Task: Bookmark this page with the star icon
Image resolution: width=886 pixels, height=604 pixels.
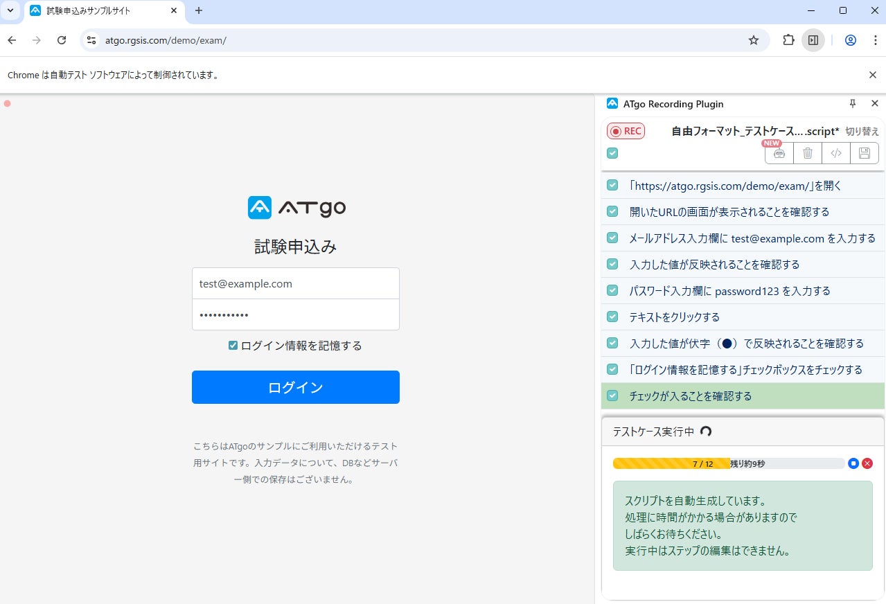Action: click(x=754, y=40)
